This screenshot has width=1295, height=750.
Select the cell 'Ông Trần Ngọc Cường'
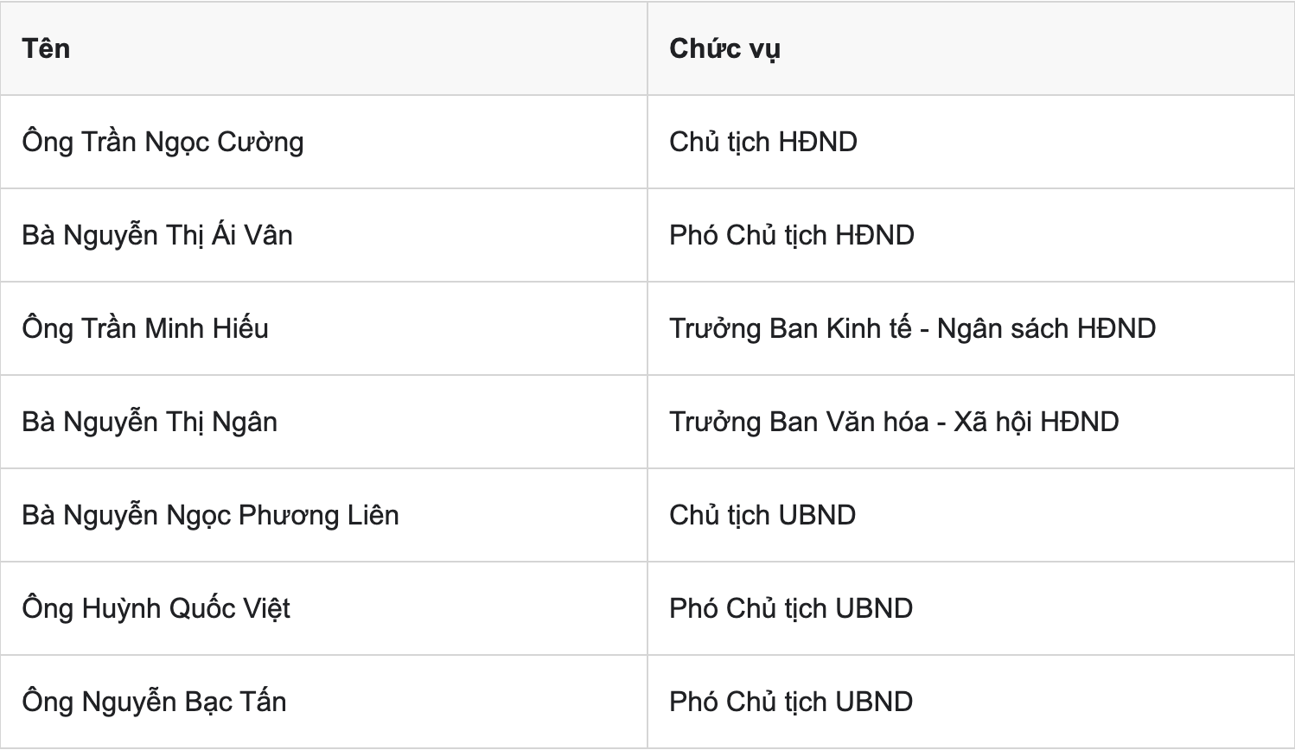point(323,142)
